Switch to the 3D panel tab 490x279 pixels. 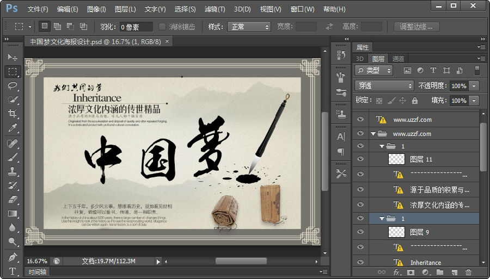click(360, 58)
